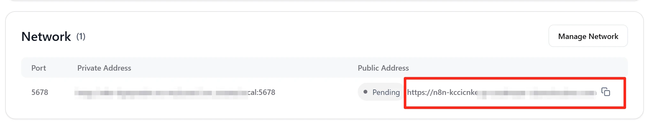Select the :5678 suffix of the private address
651x124 pixels.
click(266, 92)
